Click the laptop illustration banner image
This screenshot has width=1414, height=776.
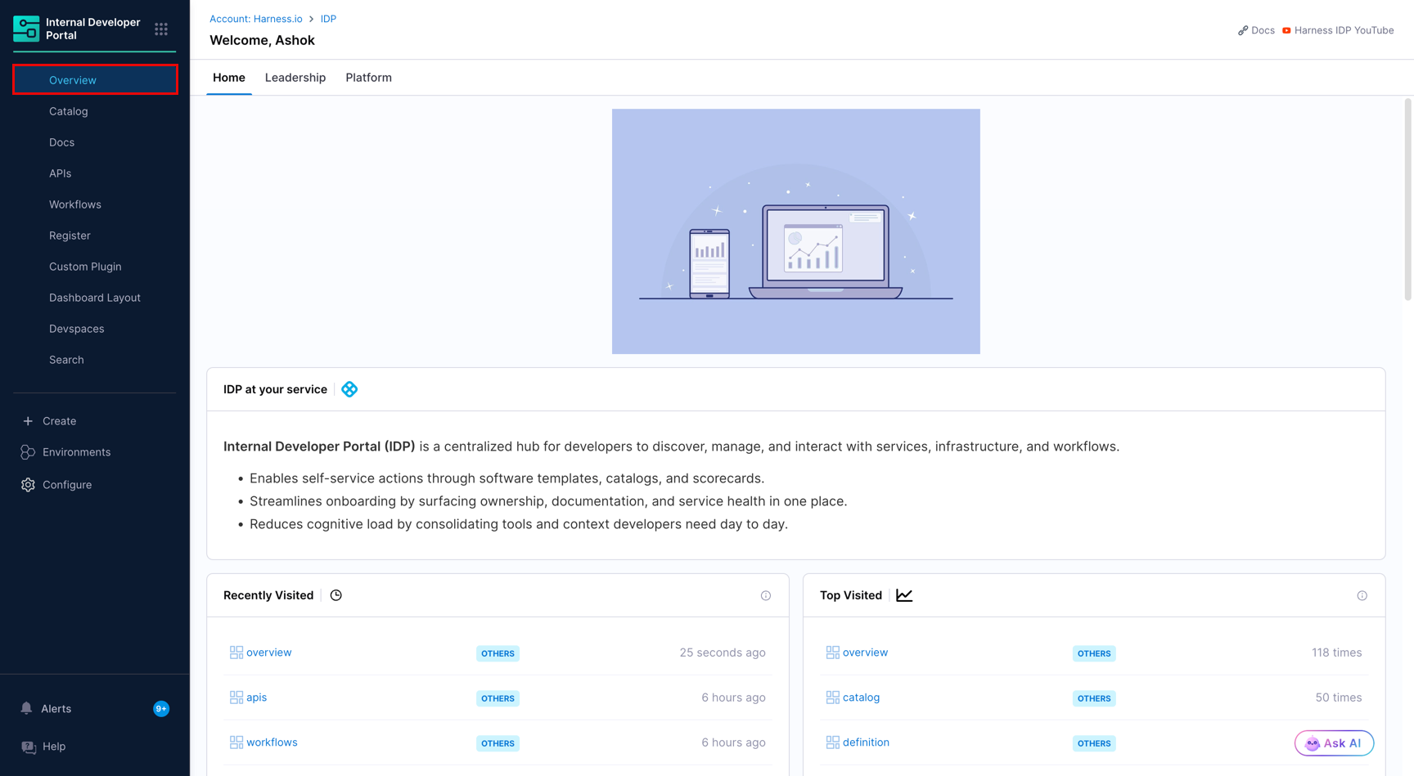pos(796,231)
